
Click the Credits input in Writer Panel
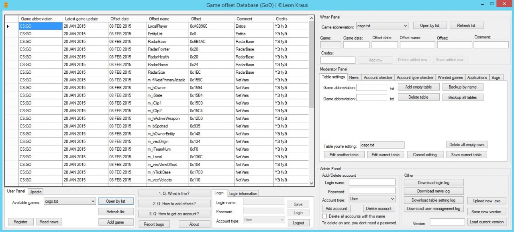tap(338, 60)
